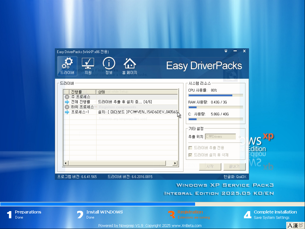
Task: Click 드라이버 버전 6.6.2016.0815 status text
Action: 130,177
